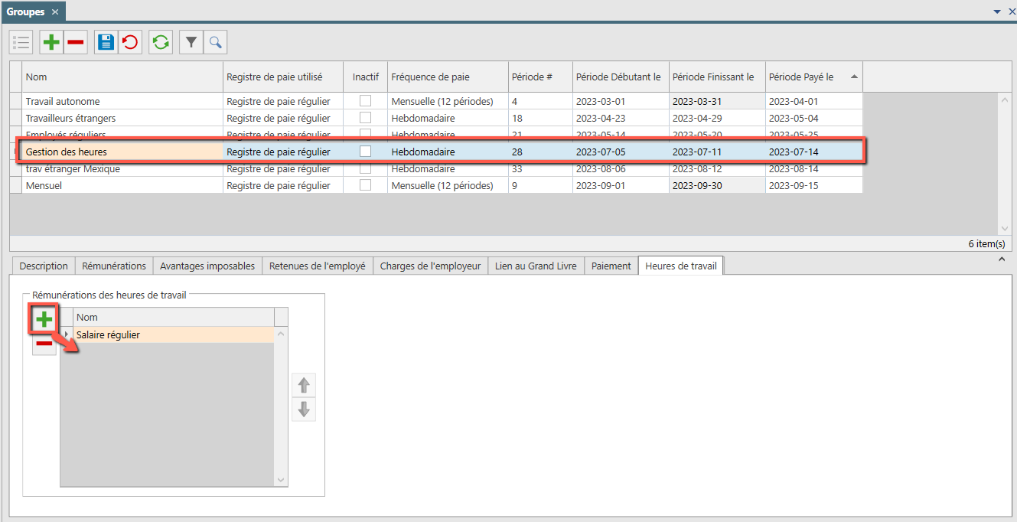
Task: Select the Salaire régulier remuneration row
Action: point(173,334)
